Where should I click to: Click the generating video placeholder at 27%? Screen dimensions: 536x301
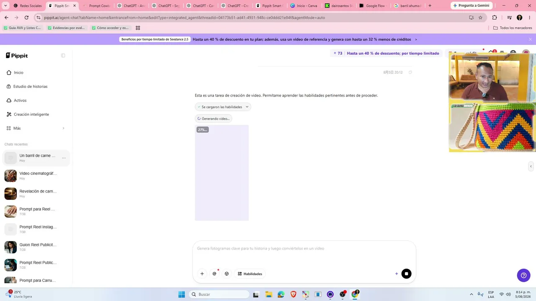(222, 173)
